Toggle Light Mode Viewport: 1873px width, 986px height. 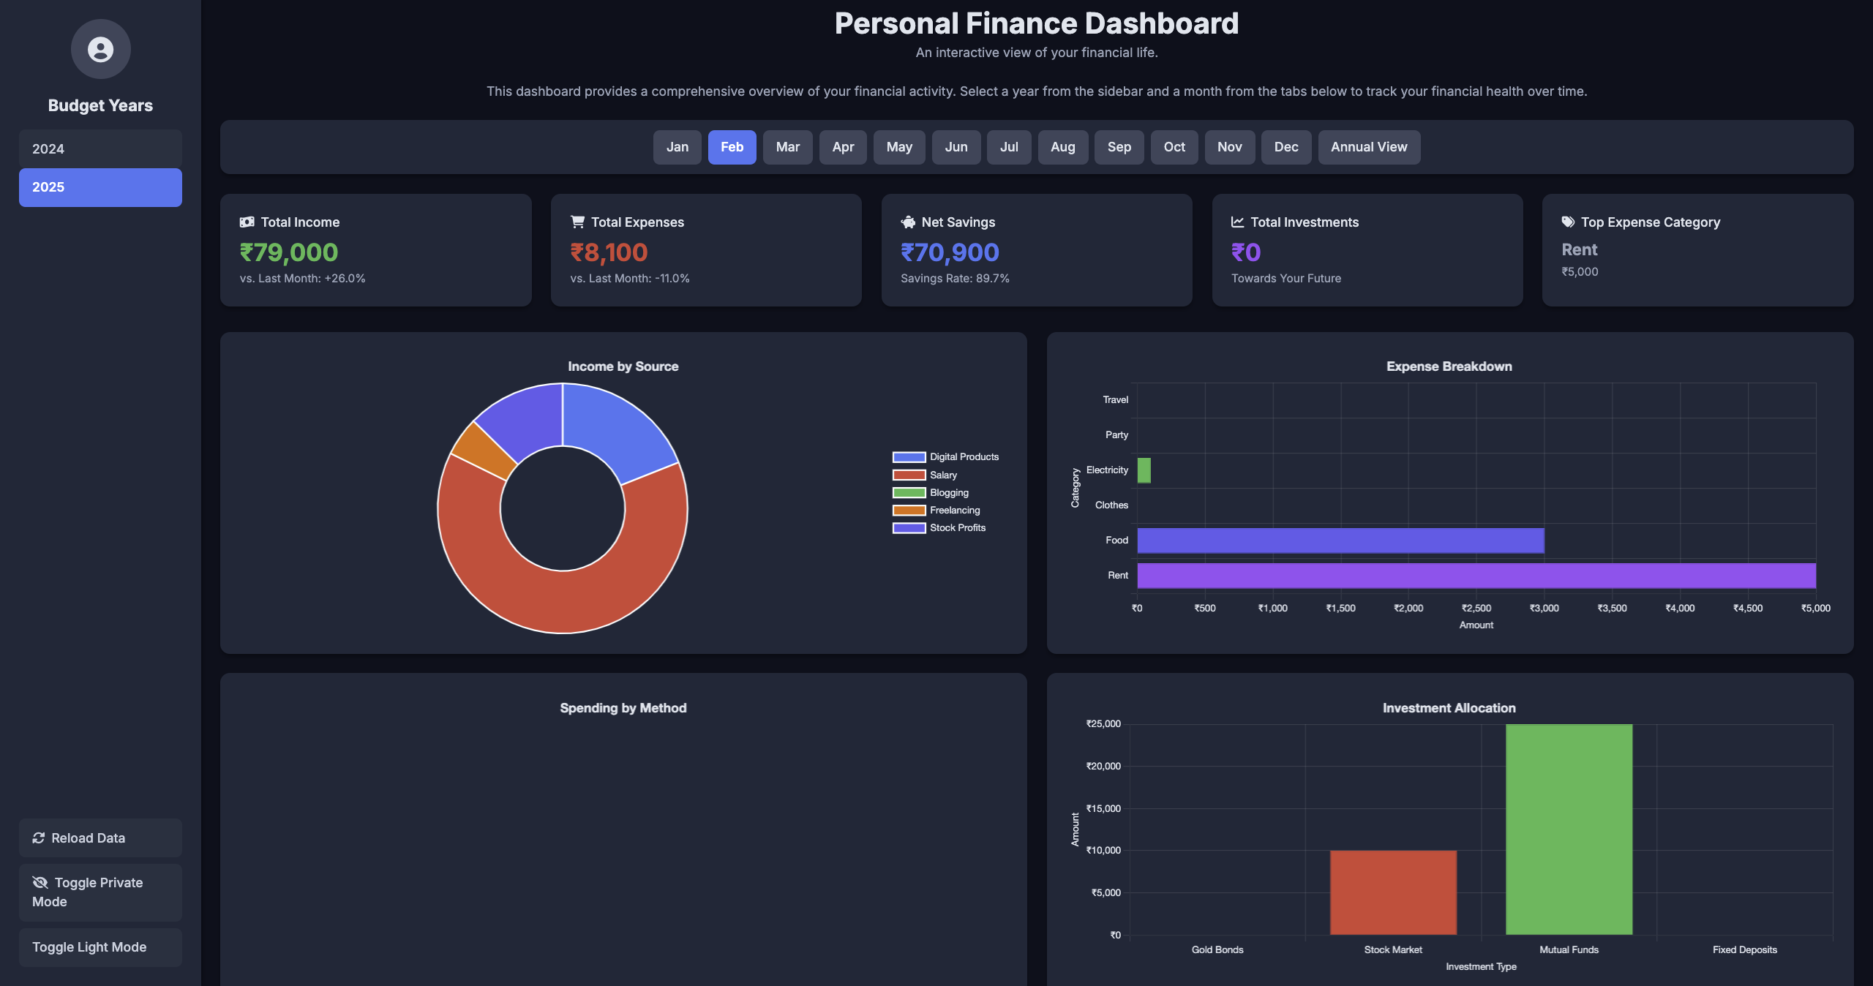click(x=100, y=947)
